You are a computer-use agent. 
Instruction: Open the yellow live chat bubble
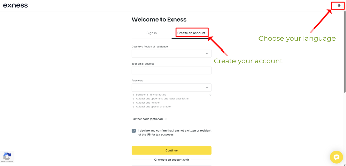click(x=336, y=157)
